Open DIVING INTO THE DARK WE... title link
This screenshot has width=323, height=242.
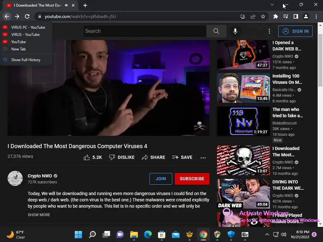point(288,185)
